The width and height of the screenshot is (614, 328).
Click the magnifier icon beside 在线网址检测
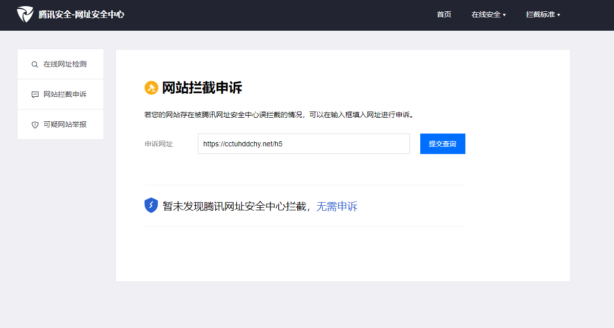(x=35, y=64)
